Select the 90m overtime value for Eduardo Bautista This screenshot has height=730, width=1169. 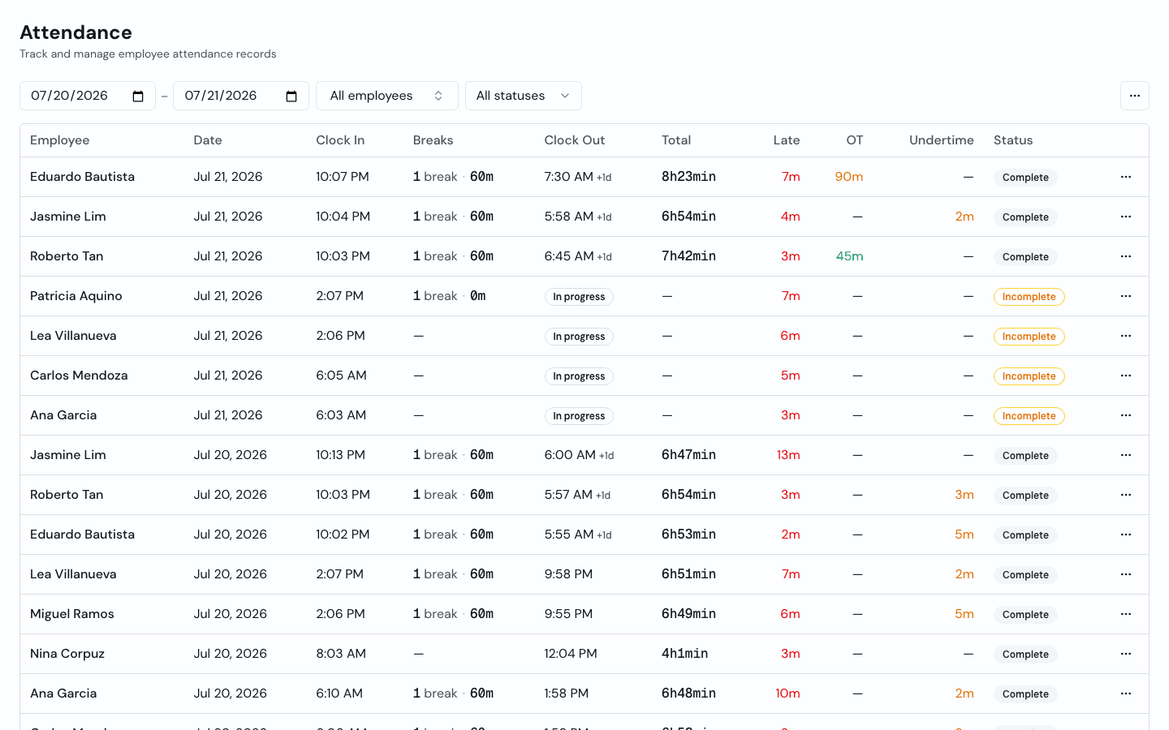point(849,177)
